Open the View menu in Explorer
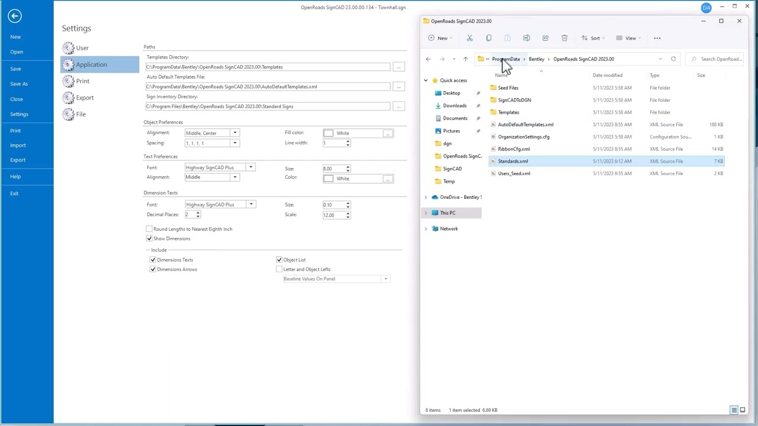 click(x=628, y=38)
